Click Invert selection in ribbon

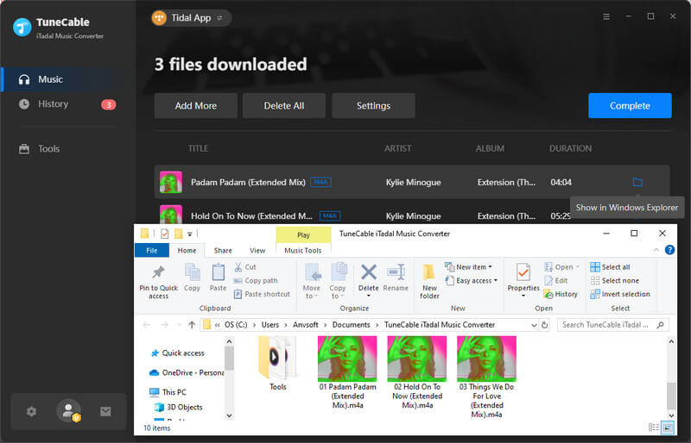620,294
